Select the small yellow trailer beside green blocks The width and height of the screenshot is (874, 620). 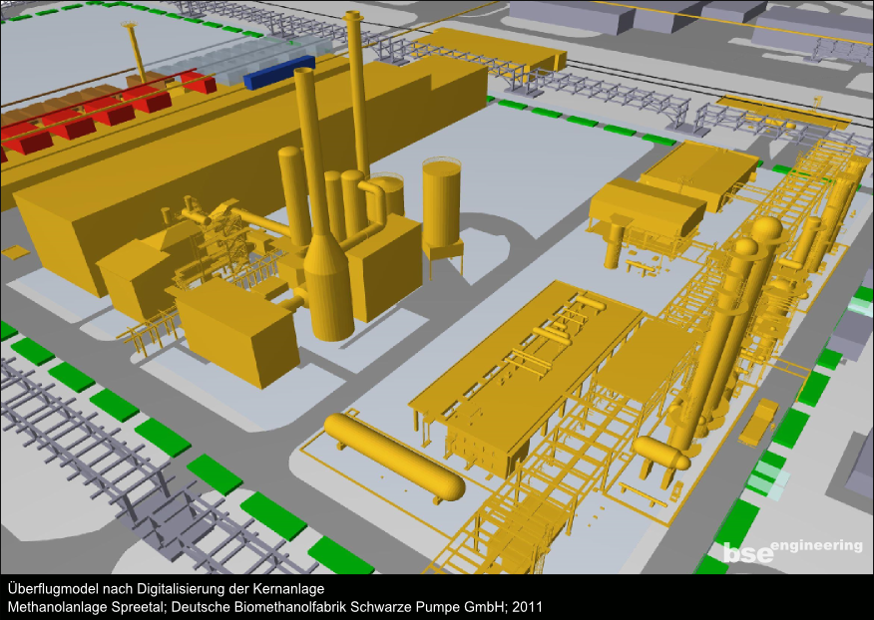pyautogui.click(x=758, y=423)
